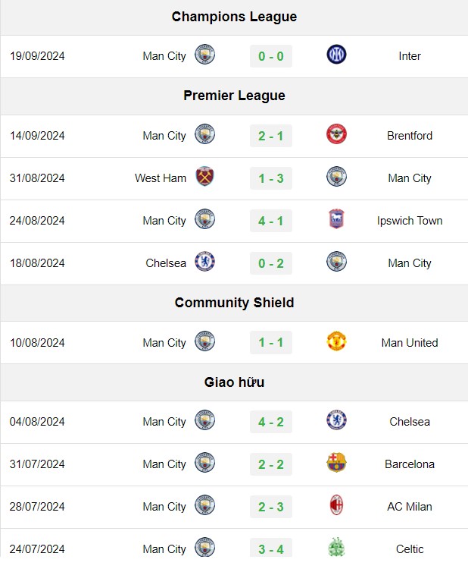The height and width of the screenshot is (569, 468).
Task: Select the Community Shield section header
Action: coord(234,303)
